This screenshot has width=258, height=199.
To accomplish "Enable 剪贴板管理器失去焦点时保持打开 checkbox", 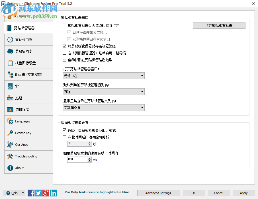I will 64,26.
